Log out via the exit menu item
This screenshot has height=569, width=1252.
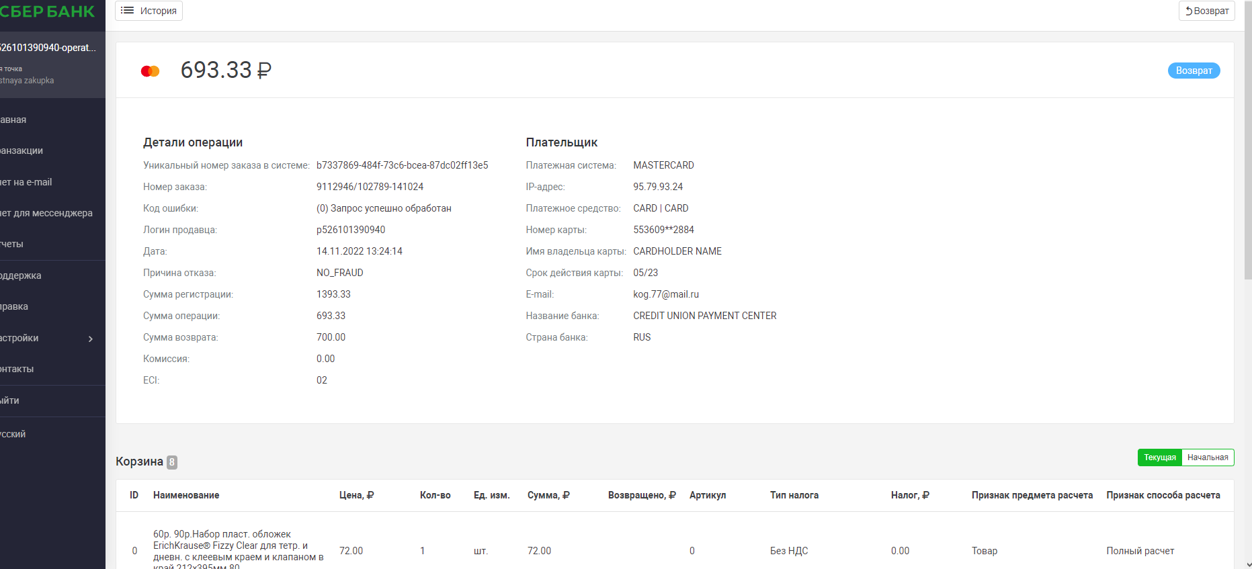click(10, 400)
